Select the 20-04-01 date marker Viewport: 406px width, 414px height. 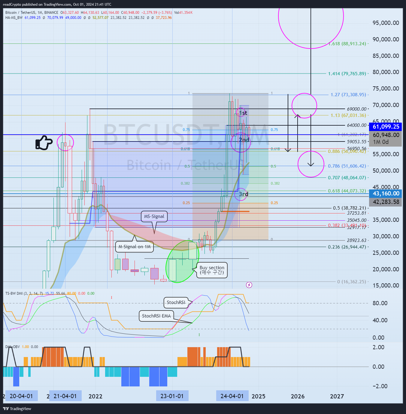pyautogui.click(x=21, y=396)
